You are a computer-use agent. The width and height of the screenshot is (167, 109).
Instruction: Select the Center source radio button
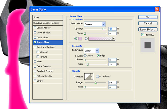click(85, 56)
